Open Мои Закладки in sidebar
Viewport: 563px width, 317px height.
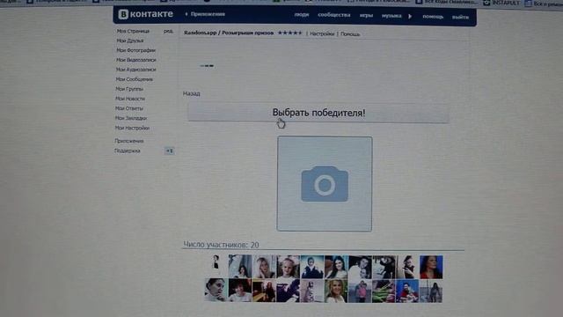tap(131, 118)
